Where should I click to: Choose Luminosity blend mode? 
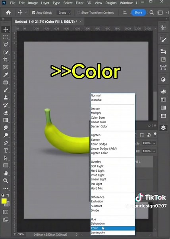112,233
